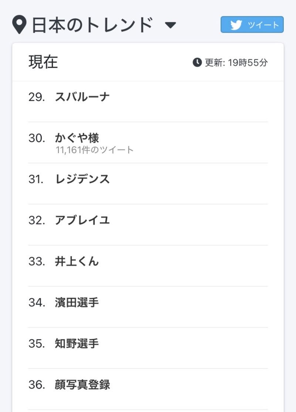This screenshot has width=296, height=412.
Task: Open the レジデンス trend
Action: tap(82, 179)
